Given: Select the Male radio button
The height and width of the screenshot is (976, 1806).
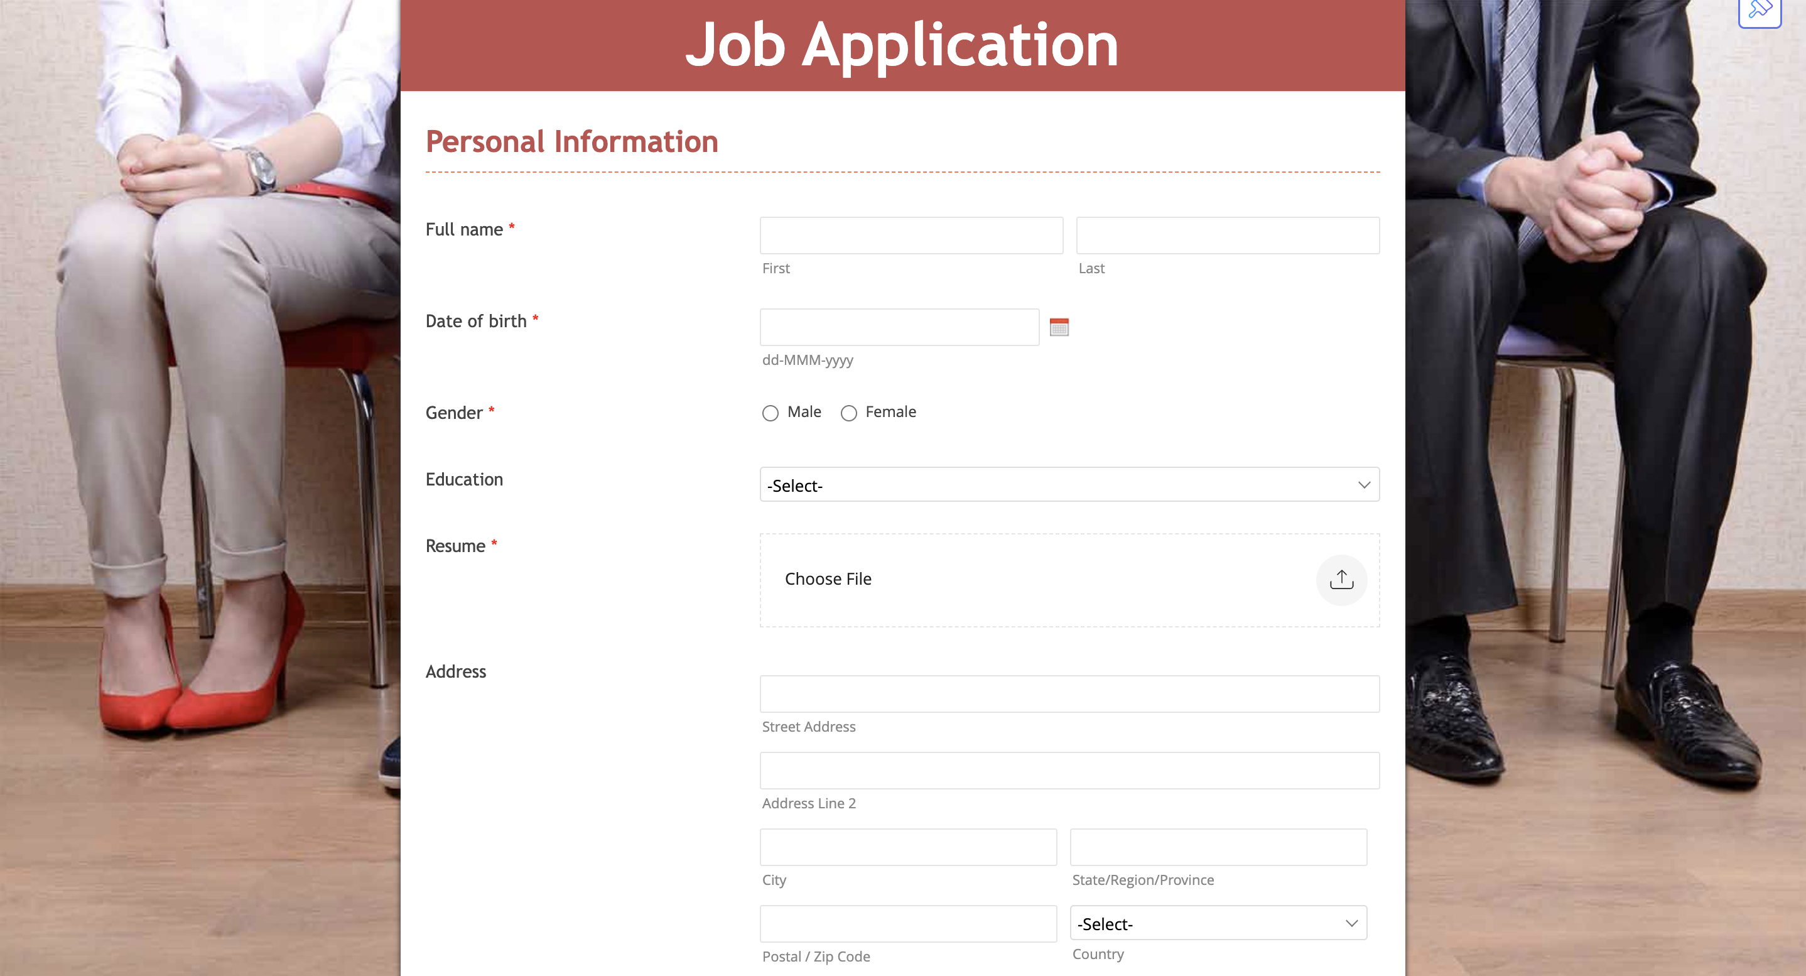Looking at the screenshot, I should click(771, 412).
